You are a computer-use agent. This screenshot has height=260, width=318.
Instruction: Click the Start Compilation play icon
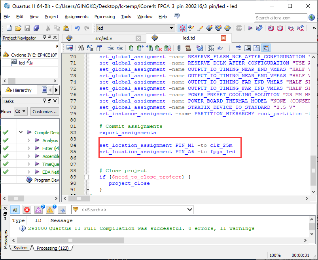coord(250,28)
